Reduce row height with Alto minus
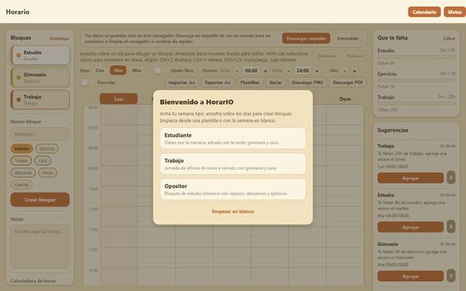466x291 pixels. tap(344, 71)
